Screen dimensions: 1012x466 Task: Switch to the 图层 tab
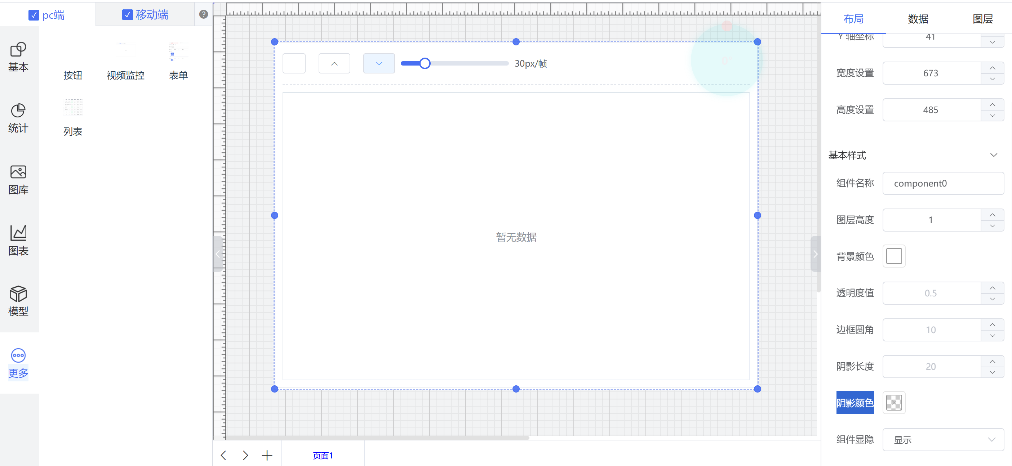[982, 18]
